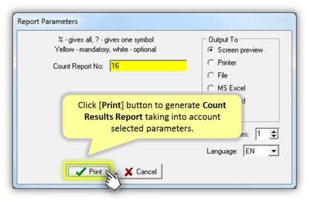Select the Printer radio button

click(x=211, y=63)
